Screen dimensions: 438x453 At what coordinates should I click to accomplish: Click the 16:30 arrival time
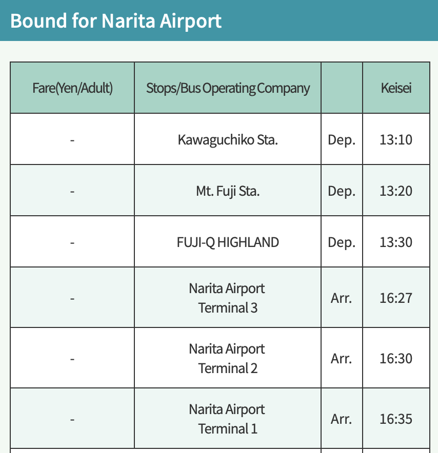[396, 358]
